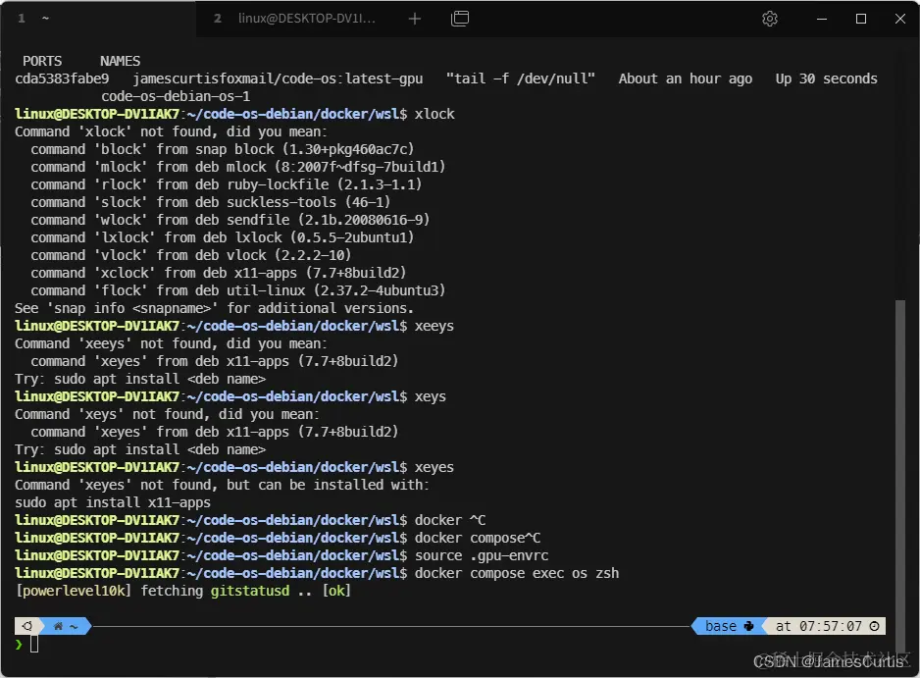Click 'mlock' from deb suggestion line
This screenshot has height=678, width=920.
pyautogui.click(x=238, y=167)
